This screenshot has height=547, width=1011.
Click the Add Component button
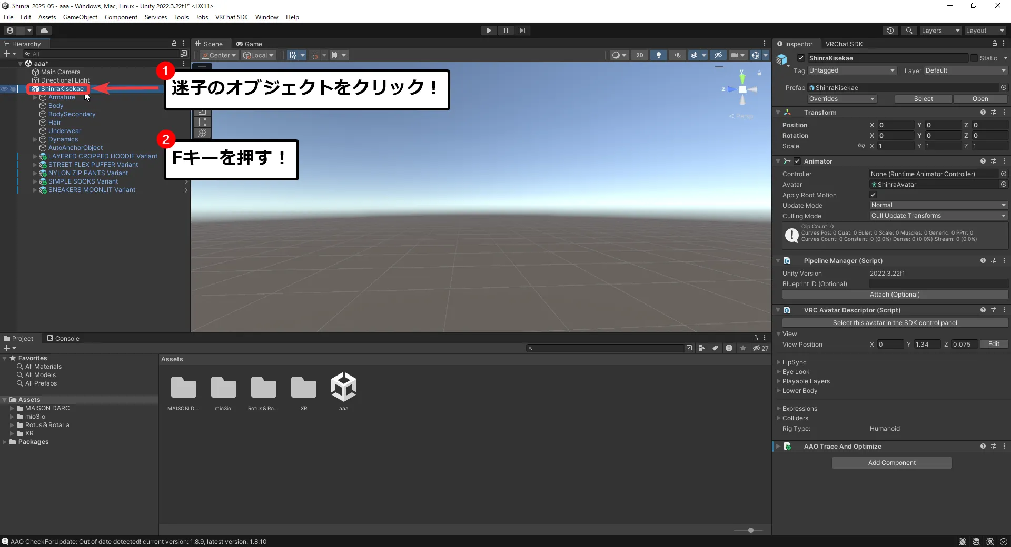coord(891,463)
